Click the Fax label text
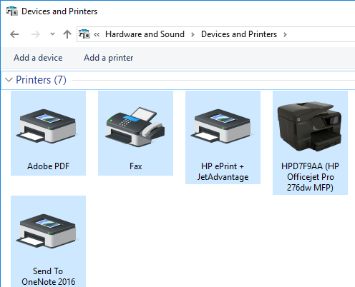 pyautogui.click(x=136, y=166)
